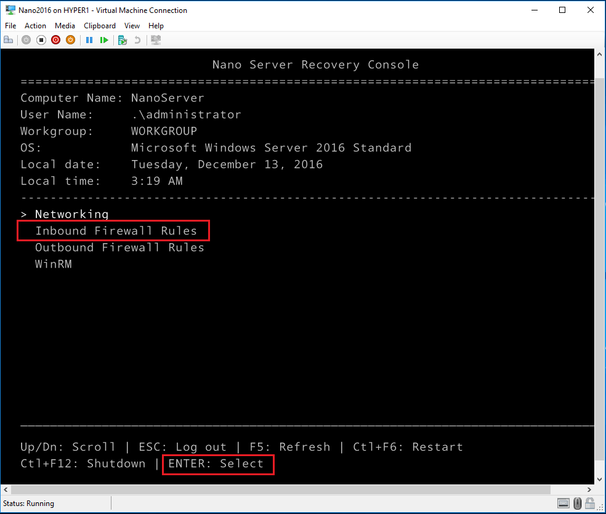Click the Turn Off VM icon

(40, 39)
